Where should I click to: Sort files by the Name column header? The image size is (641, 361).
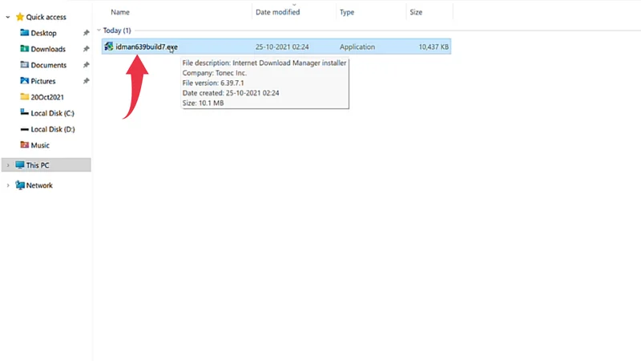[120, 12]
